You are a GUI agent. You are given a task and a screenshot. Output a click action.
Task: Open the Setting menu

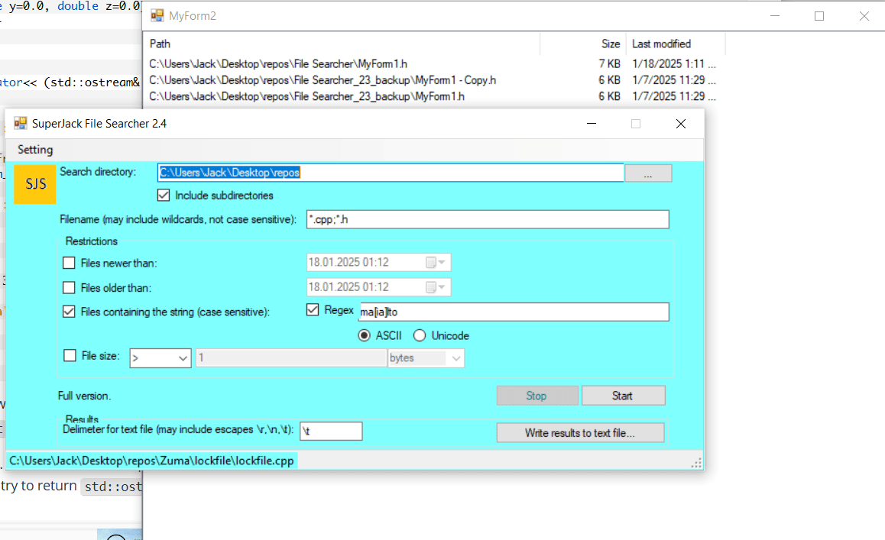coord(35,150)
